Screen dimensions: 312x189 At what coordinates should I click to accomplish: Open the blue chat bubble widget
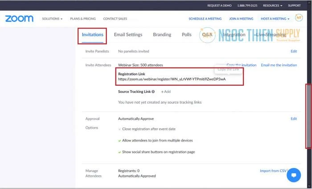pyautogui.click(x=294, y=175)
